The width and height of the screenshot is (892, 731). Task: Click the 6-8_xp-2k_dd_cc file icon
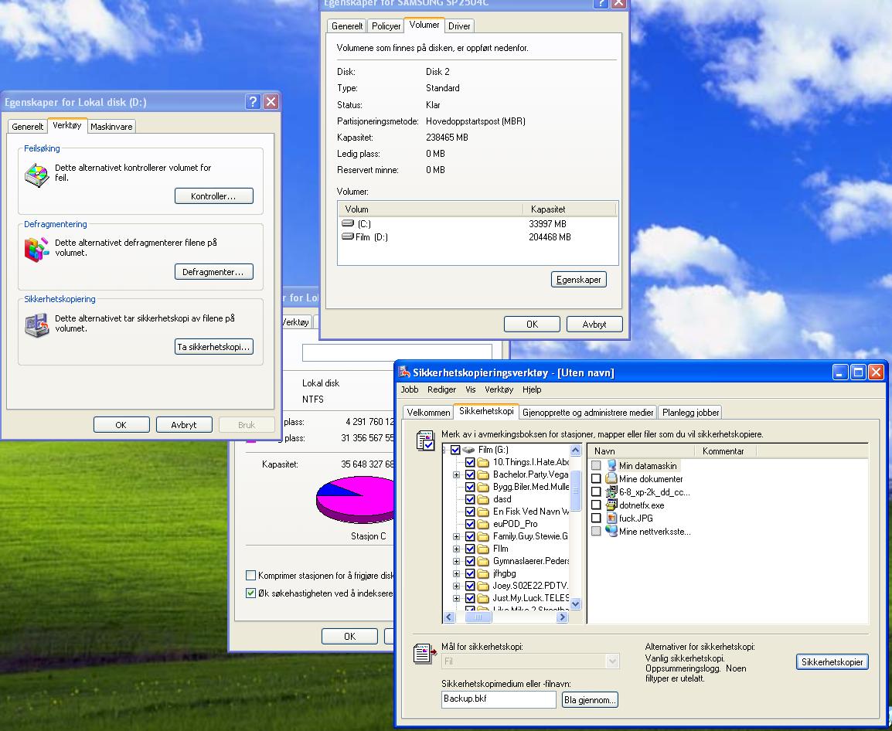point(611,491)
